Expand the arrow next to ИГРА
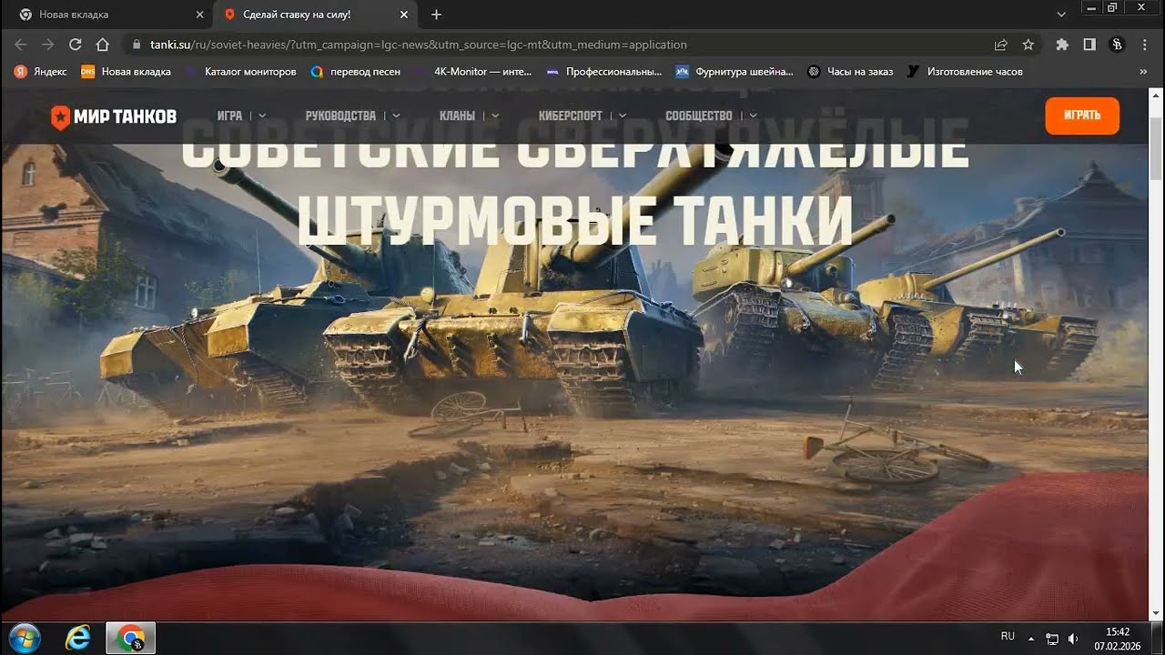This screenshot has width=1165, height=655. point(262,116)
